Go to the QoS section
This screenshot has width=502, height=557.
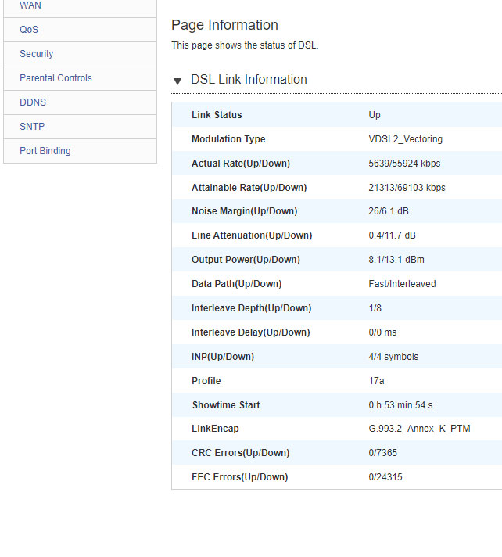tap(29, 30)
